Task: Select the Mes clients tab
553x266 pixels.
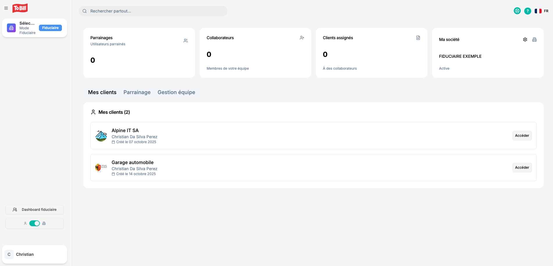Action: pyautogui.click(x=102, y=92)
